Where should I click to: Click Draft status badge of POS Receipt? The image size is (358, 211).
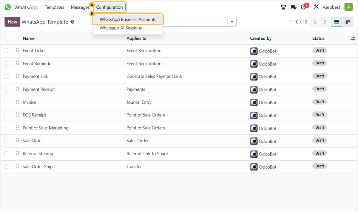(320, 115)
